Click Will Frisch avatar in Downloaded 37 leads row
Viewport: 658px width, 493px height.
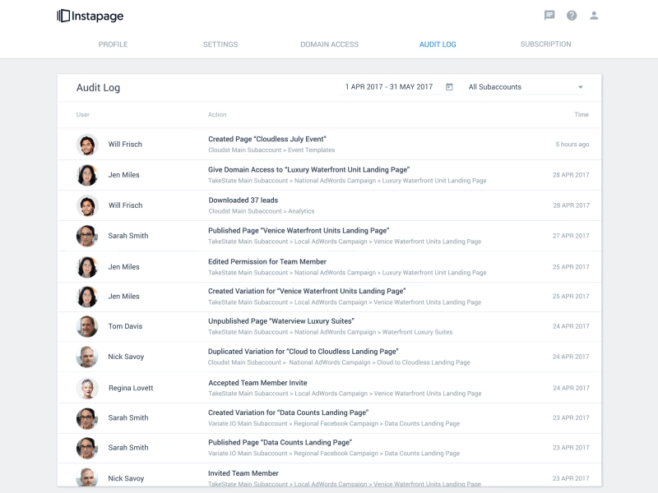point(87,206)
